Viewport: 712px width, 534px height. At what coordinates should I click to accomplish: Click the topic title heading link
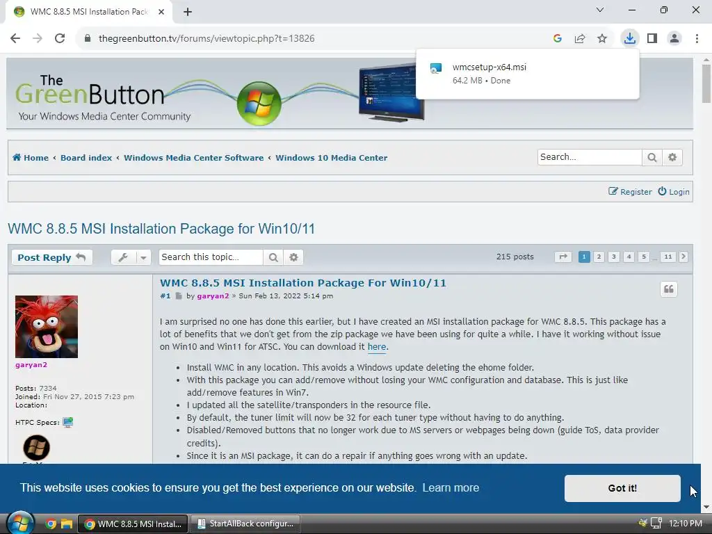click(161, 228)
